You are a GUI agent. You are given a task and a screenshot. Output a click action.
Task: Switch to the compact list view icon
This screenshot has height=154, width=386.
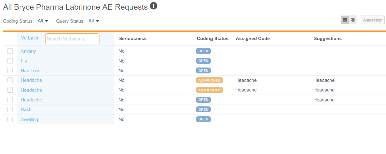click(345, 20)
